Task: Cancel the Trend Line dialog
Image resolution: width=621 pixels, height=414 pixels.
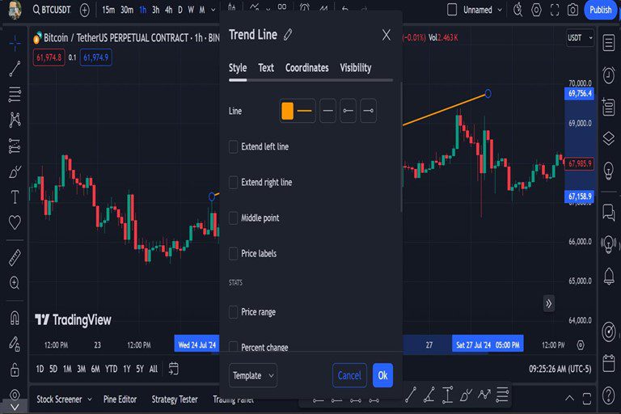Action: [349, 375]
